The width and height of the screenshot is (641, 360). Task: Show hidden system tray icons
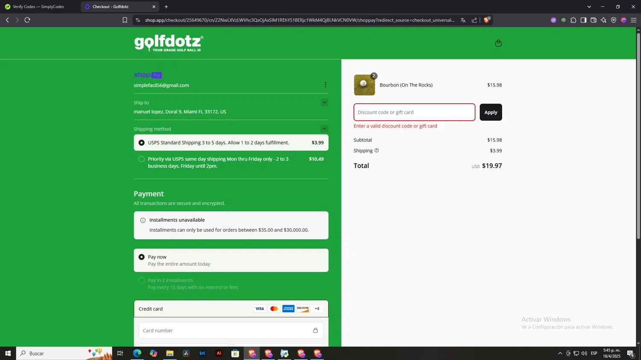560,353
